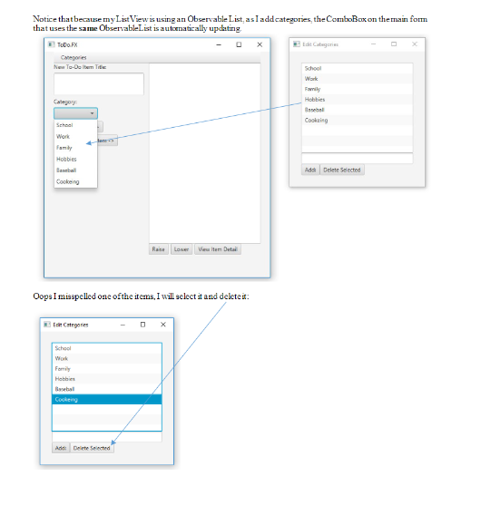Select School in the faded Edit Categories window

tap(357, 68)
